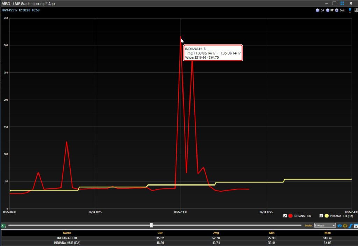Click the Excel export icon
This screenshot has width=358, height=246.
pyautogui.click(x=4, y=226)
